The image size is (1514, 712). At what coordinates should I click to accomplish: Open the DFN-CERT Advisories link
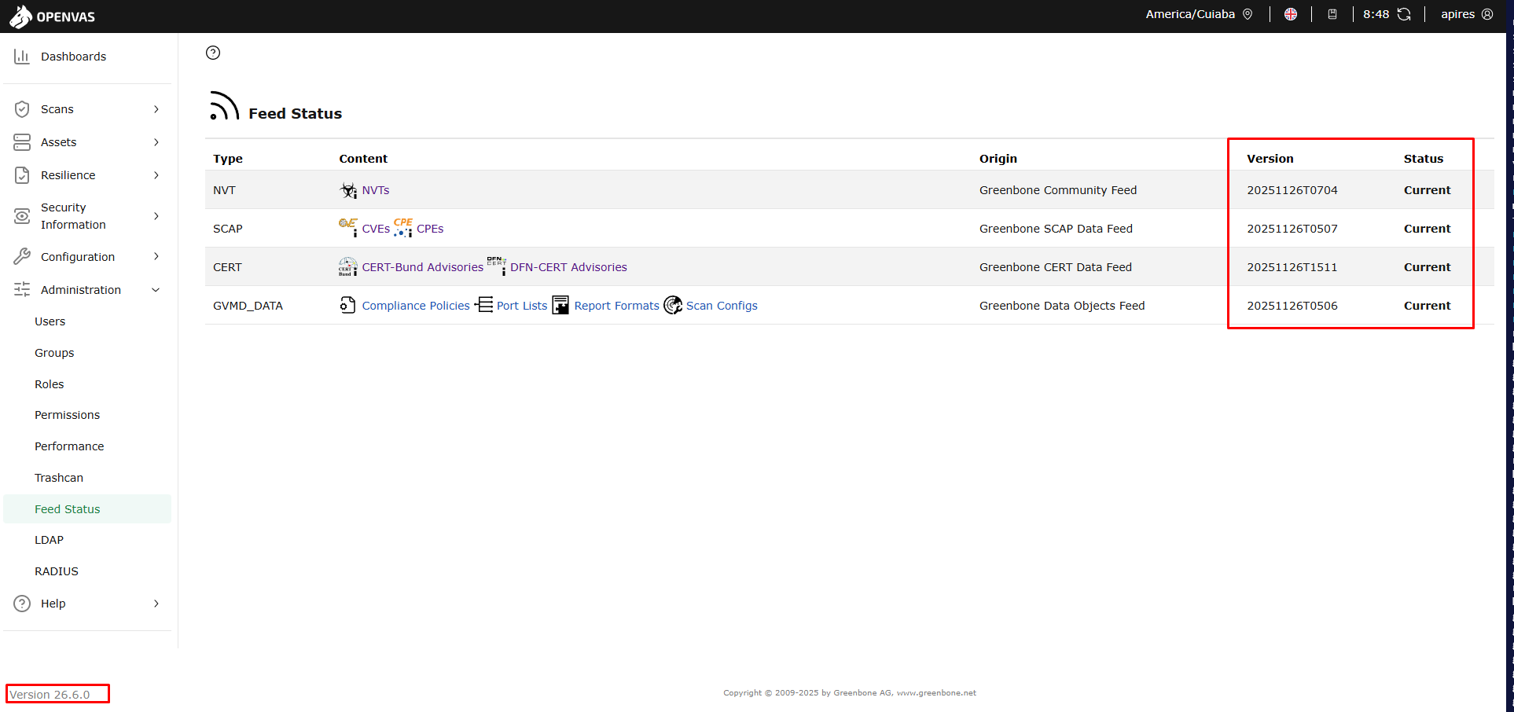(x=568, y=267)
